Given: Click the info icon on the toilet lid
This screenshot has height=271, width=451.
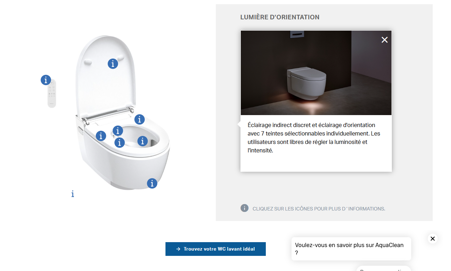Looking at the screenshot, I should tap(113, 64).
